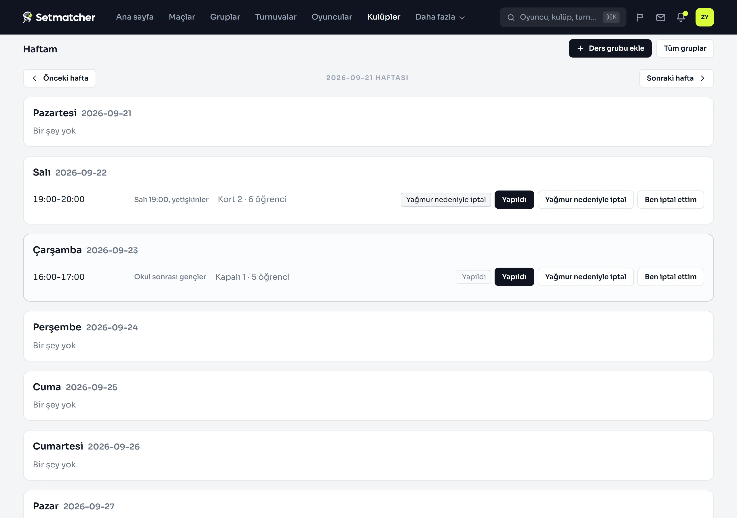Click the grey Yapıldı status badge on Çarşamba
Image resolution: width=737 pixels, height=518 pixels.
point(474,277)
